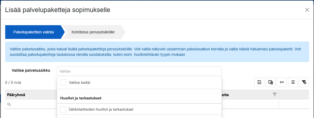This screenshot has height=118, width=314.
Task: Sort by the Pääryhmä column header
Action: 16,95
